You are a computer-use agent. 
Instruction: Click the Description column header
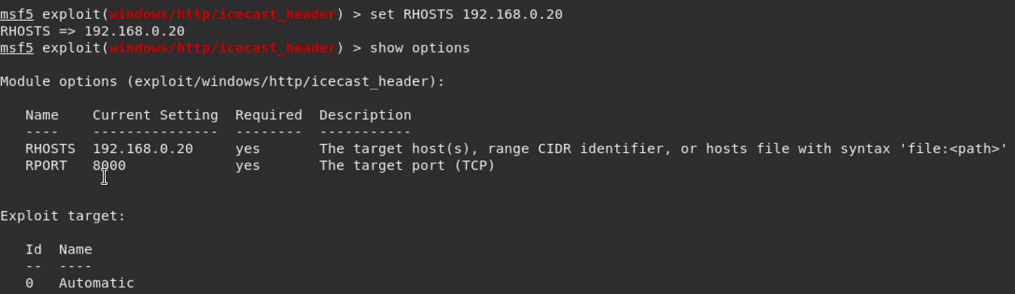(365, 115)
